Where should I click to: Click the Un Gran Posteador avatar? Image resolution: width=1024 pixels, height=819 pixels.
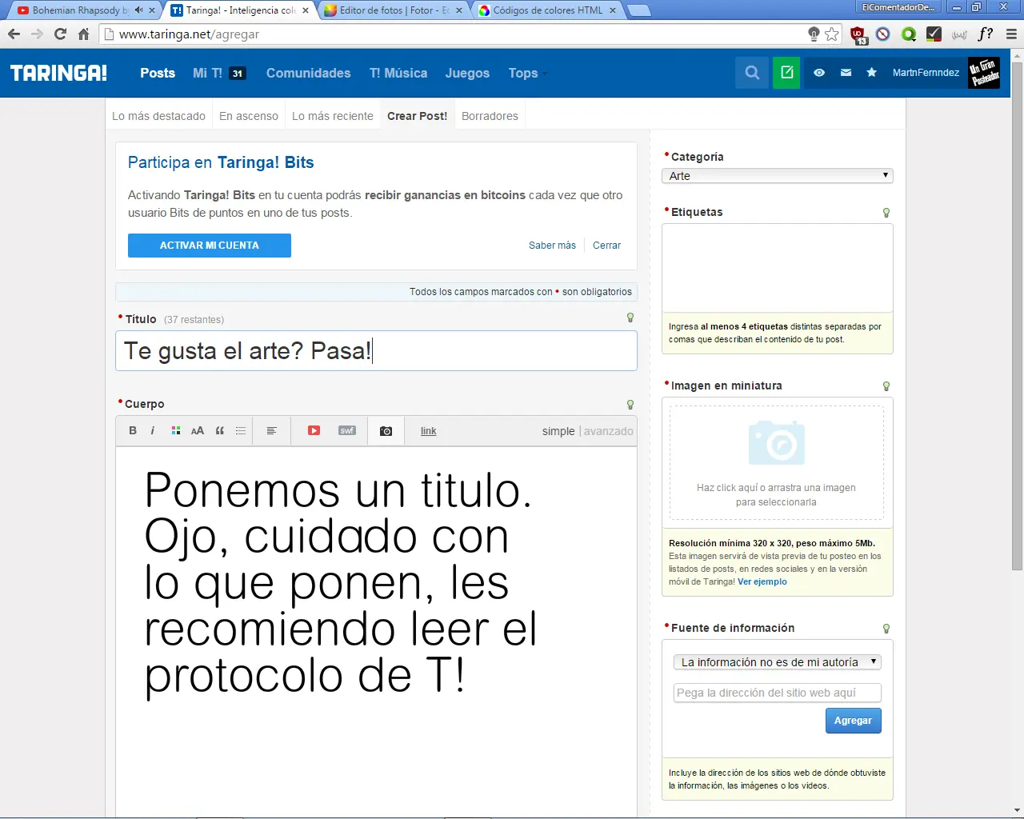tap(984, 73)
